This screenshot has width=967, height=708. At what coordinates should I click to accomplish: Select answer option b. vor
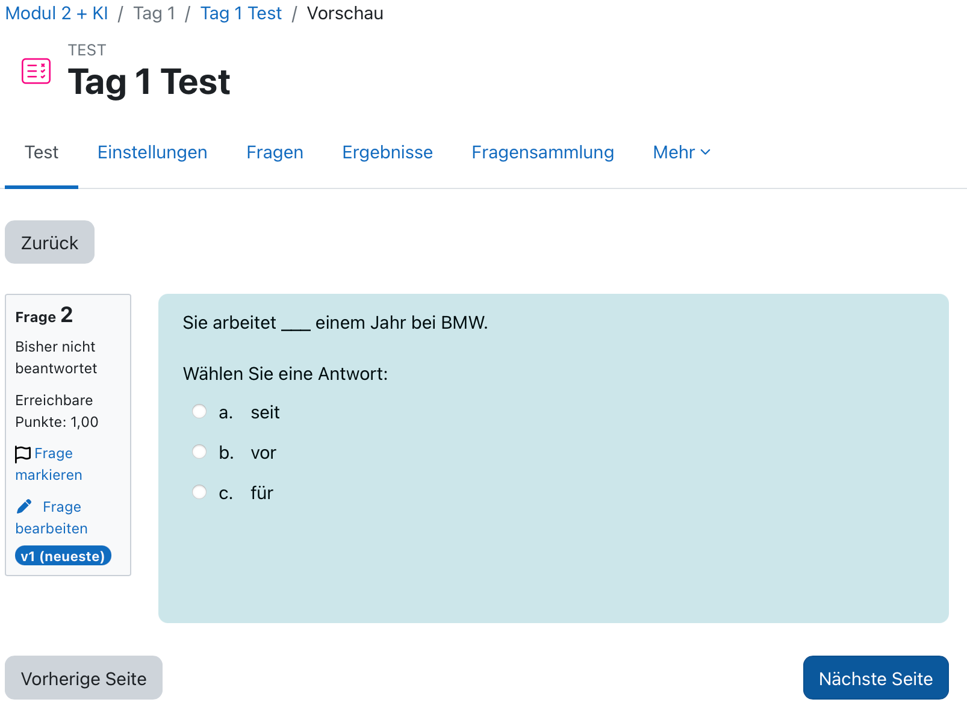(199, 452)
